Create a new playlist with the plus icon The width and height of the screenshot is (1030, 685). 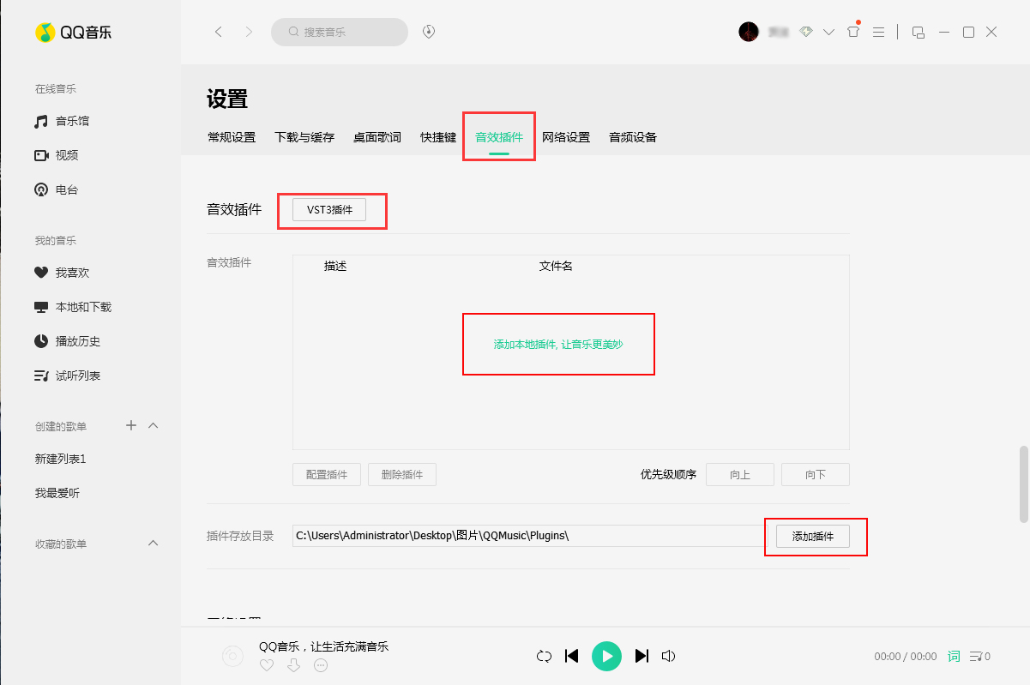pos(130,425)
